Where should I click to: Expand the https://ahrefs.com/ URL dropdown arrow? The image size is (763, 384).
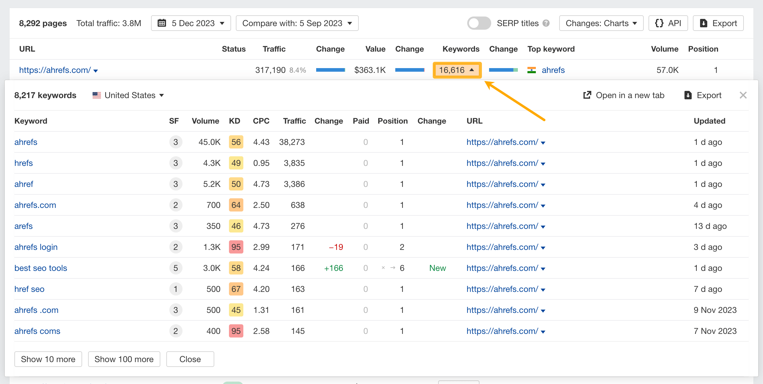coord(96,71)
